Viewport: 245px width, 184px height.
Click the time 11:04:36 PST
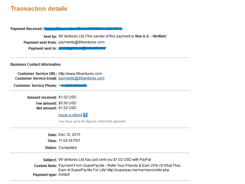coord(69,141)
